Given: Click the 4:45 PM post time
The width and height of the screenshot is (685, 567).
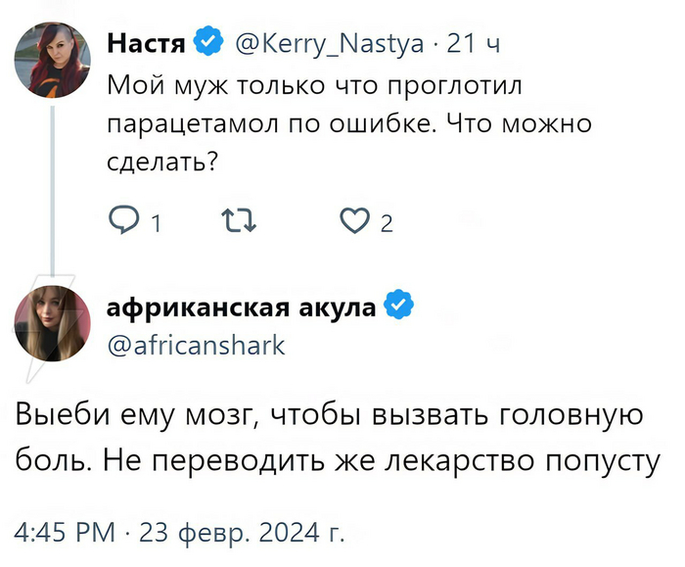Looking at the screenshot, I should (67, 534).
